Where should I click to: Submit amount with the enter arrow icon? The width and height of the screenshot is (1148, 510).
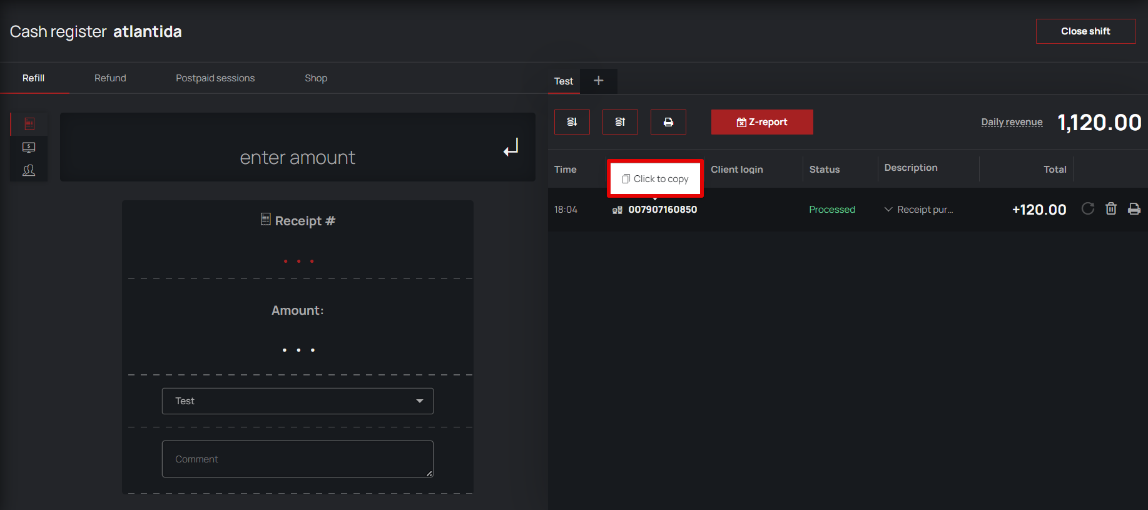[511, 147]
